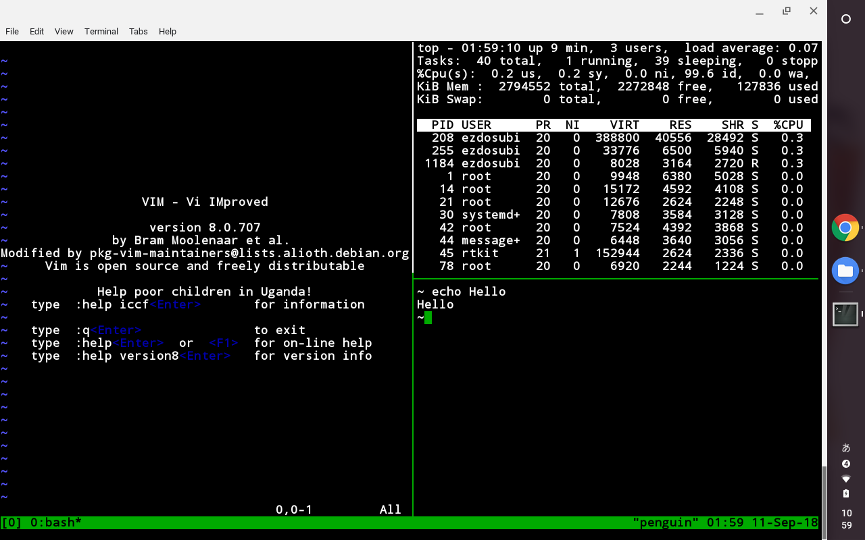Open the app launcher circle

845,20
